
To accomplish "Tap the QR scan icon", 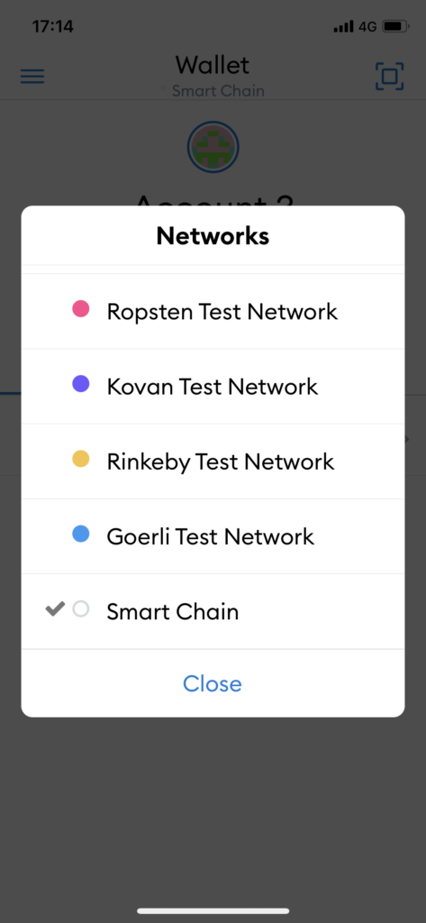I will tap(389, 77).
